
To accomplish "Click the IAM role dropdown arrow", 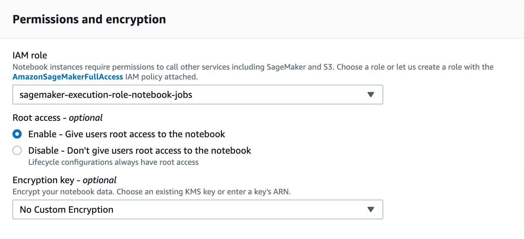I will point(371,95).
